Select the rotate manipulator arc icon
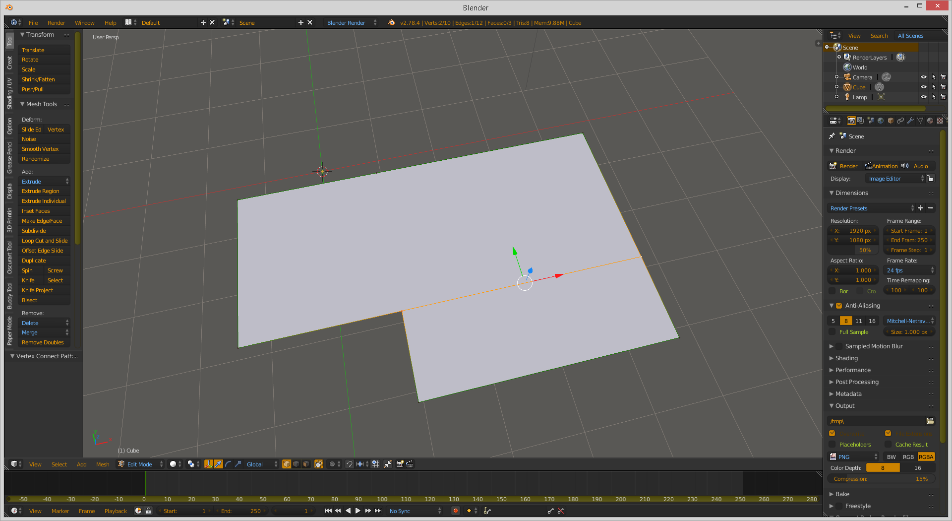Viewport: 952px width, 521px height. pos(228,464)
